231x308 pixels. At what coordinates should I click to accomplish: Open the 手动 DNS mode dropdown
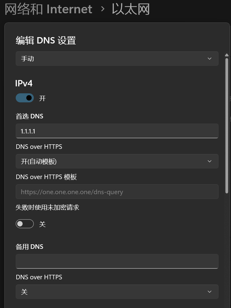[x=117, y=59]
